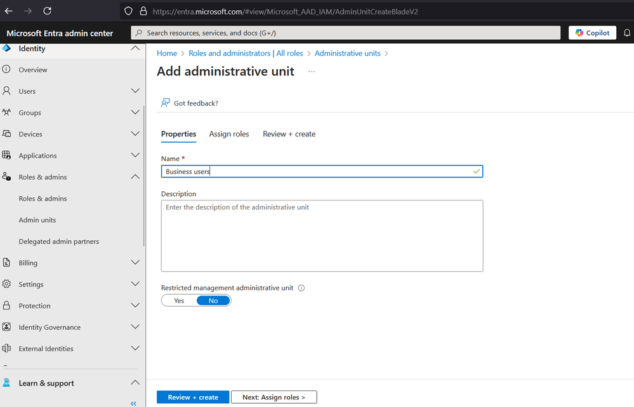This screenshot has height=407, width=634.
Task: Click the Devices icon in sidebar
Action: click(x=6, y=134)
